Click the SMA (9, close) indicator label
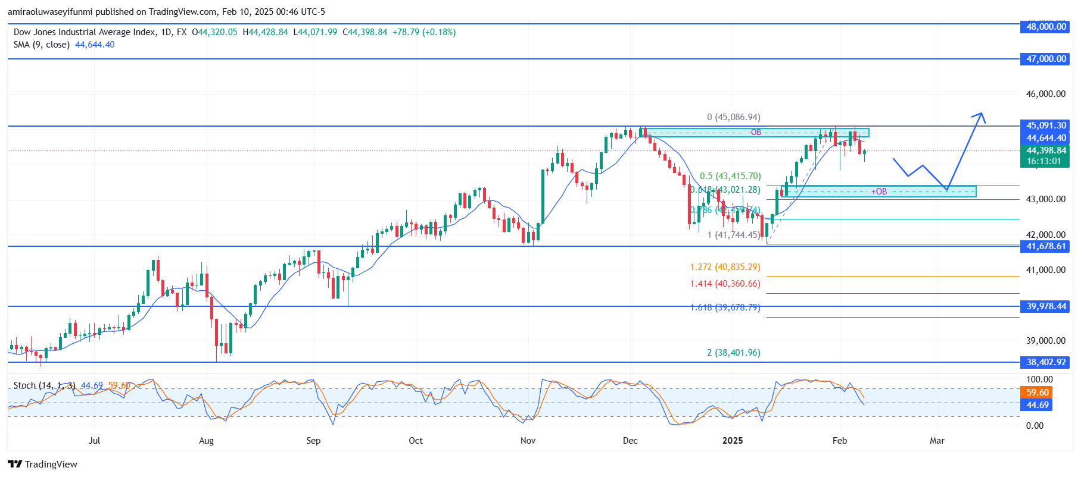This screenshot has height=477, width=1081. click(x=42, y=45)
